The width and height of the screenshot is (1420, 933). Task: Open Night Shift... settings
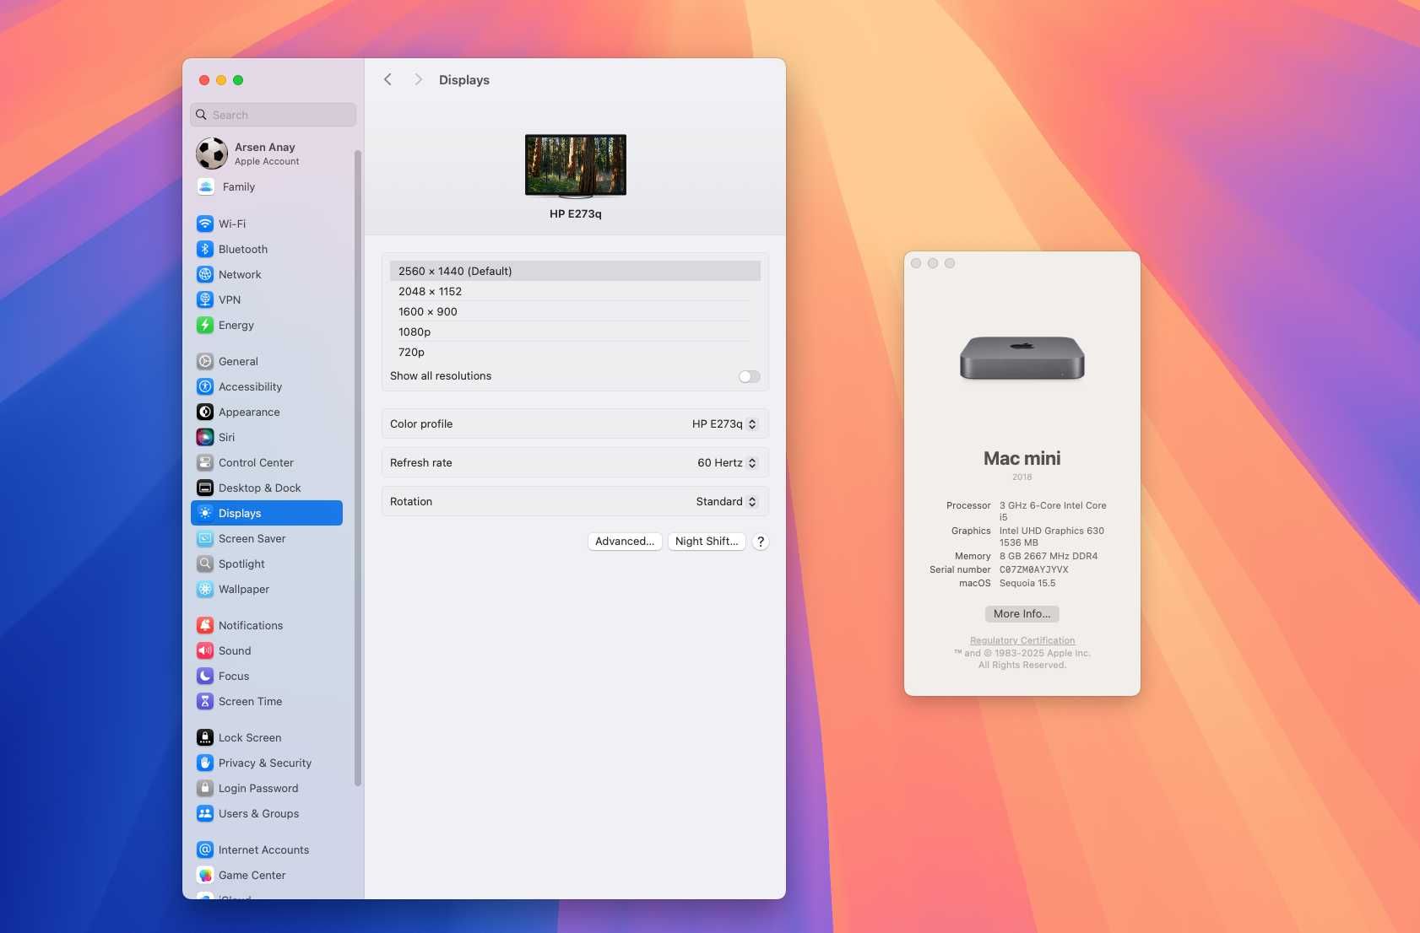tap(707, 542)
